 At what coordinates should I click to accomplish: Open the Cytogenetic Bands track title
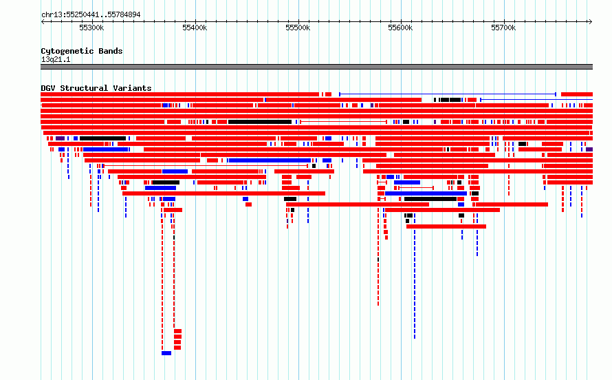(82, 51)
